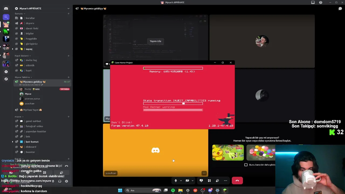The image size is (345, 194).
Task: Launch the Farm Merge Valley activity thumbnail
Action: click(x=228, y=153)
